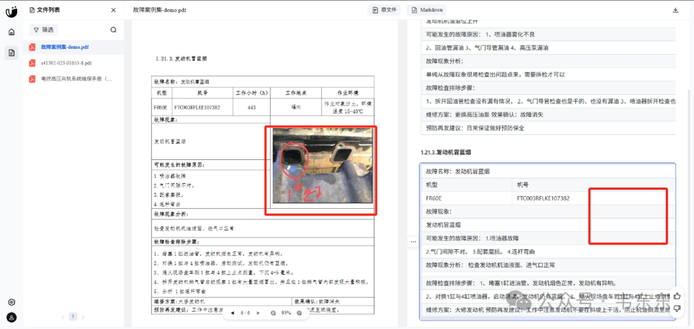The height and width of the screenshot is (329, 694).
Task: Click the download icon
Action: [x=675, y=10]
